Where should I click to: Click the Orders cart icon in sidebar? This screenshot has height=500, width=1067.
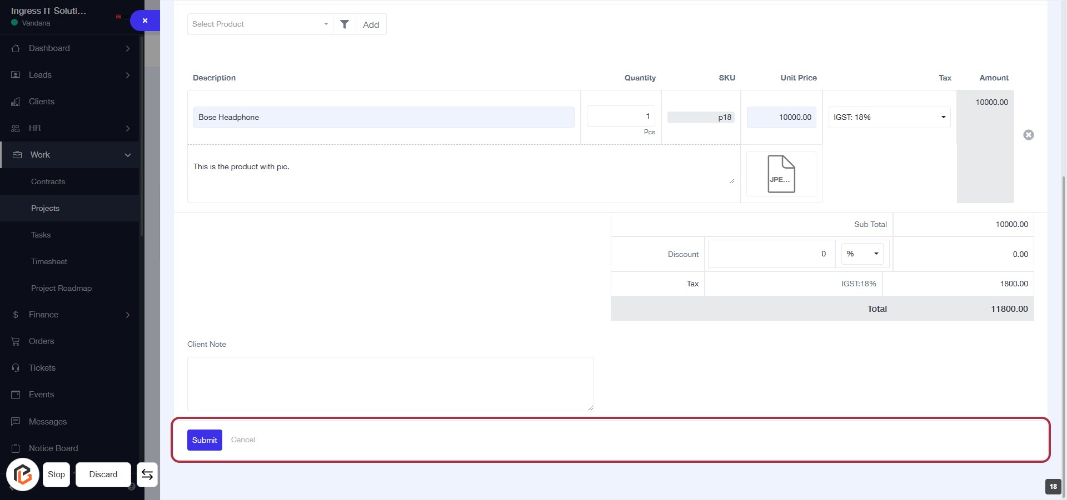point(16,341)
